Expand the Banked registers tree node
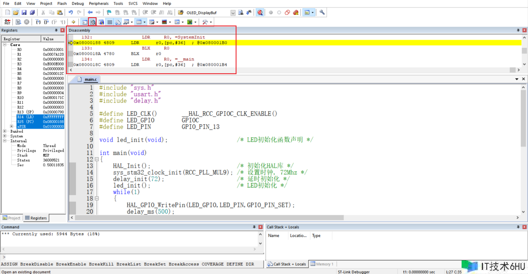 click(x=5, y=131)
